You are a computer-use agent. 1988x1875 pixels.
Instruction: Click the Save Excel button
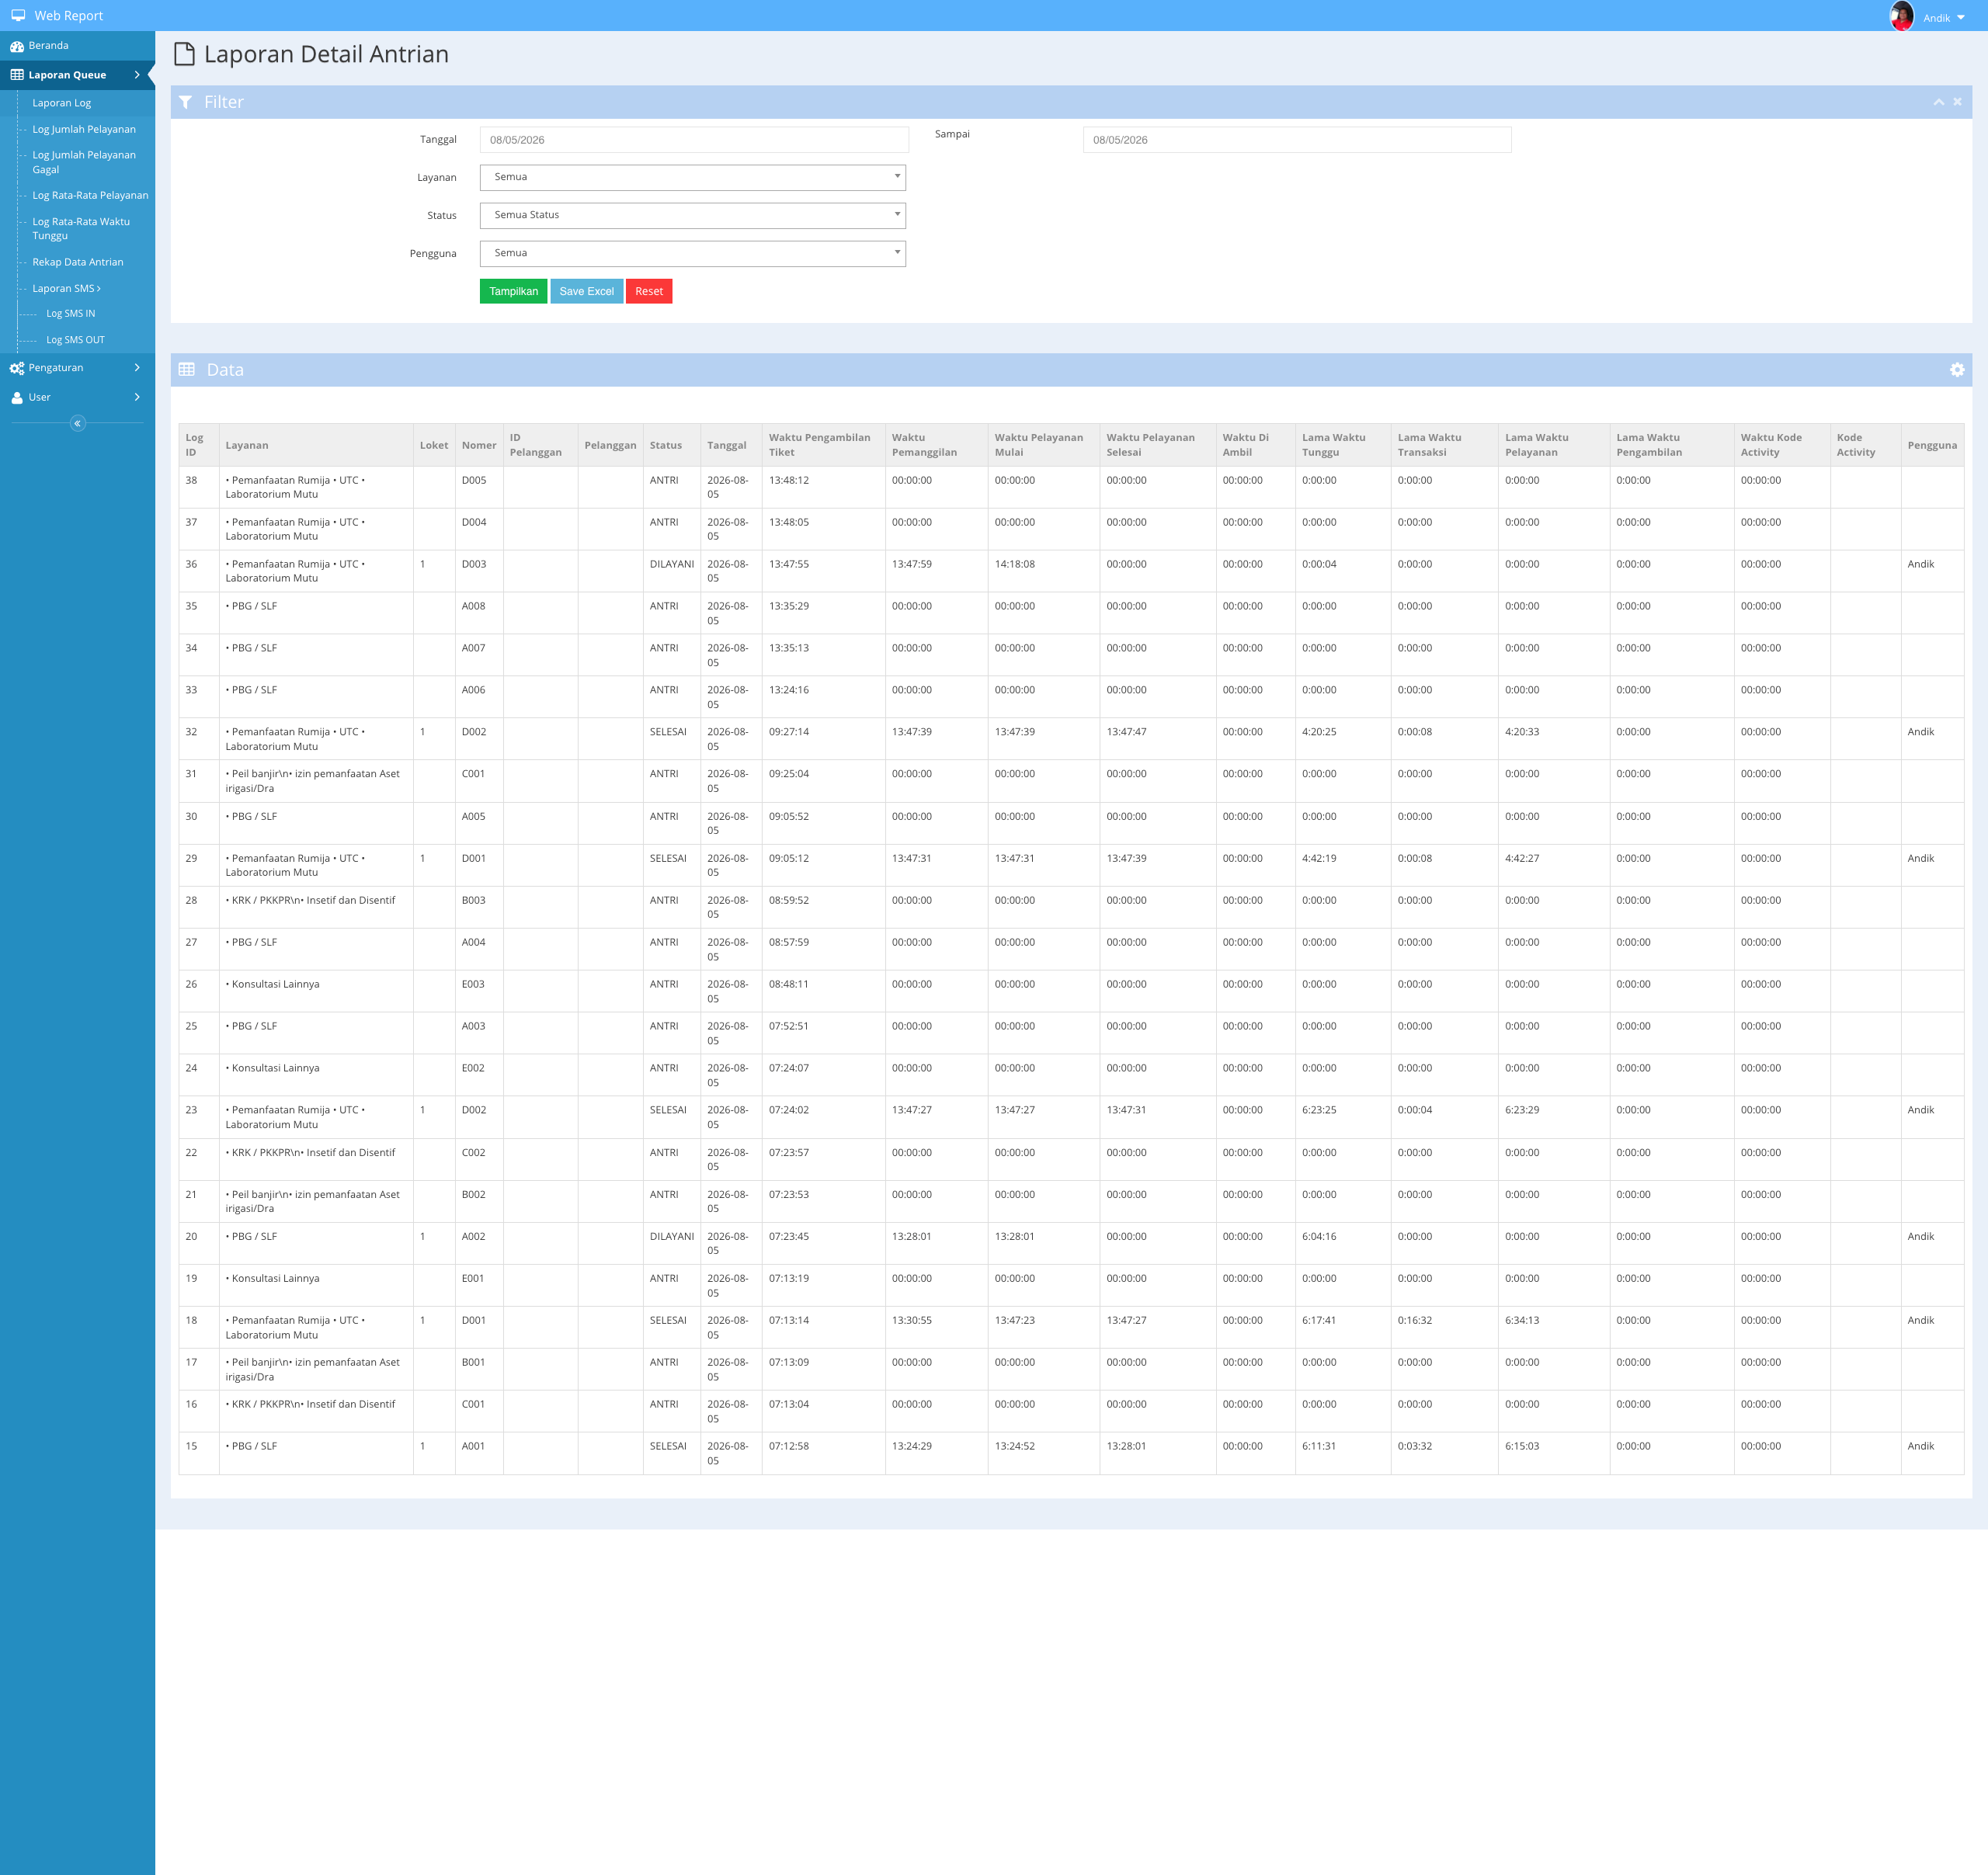click(x=586, y=291)
